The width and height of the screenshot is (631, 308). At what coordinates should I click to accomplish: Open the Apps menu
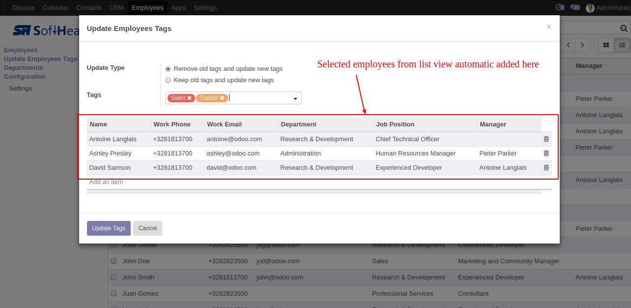(178, 7)
